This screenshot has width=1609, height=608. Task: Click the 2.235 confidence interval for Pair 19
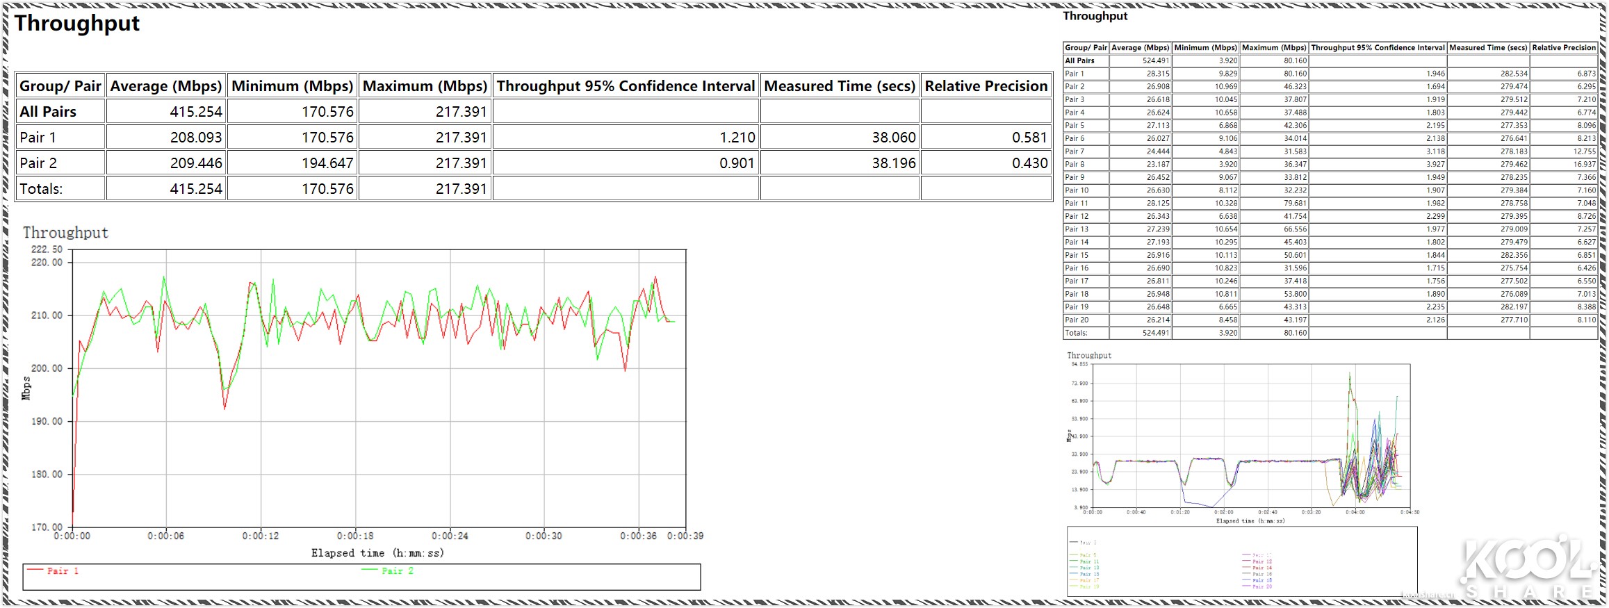coord(1435,307)
